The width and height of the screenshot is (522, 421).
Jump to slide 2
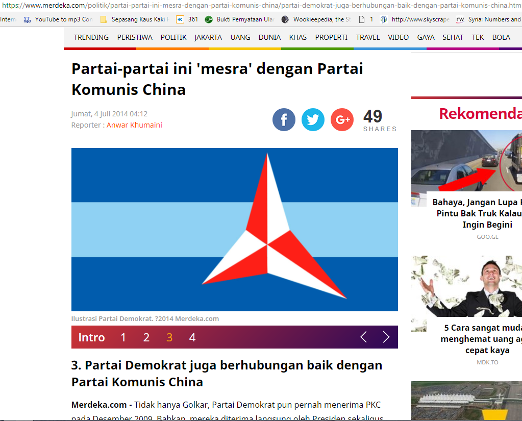tap(146, 337)
